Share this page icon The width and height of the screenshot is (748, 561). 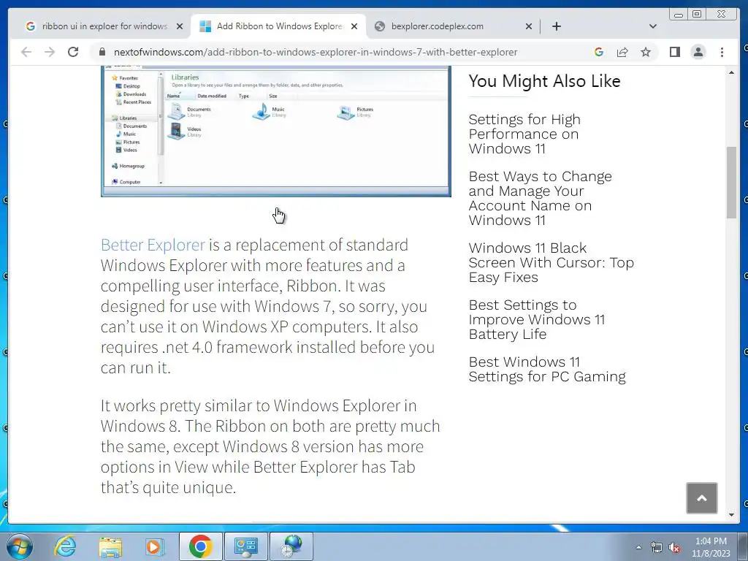(622, 52)
